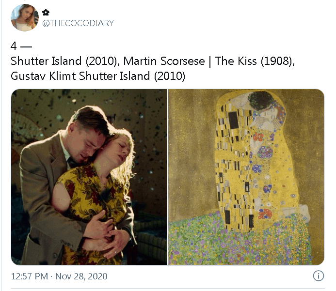Click the "4 —" thread number text

[x=21, y=46]
